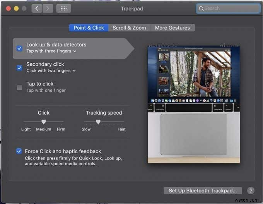Uncheck the Secondary click checkbox
263x204 pixels.
[x=19, y=68]
